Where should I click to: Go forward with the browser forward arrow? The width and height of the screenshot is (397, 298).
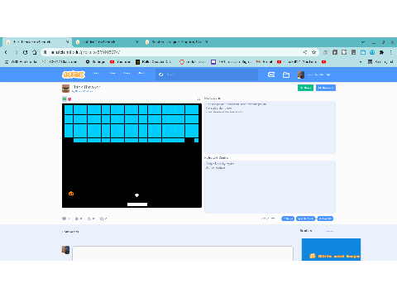click(x=16, y=52)
